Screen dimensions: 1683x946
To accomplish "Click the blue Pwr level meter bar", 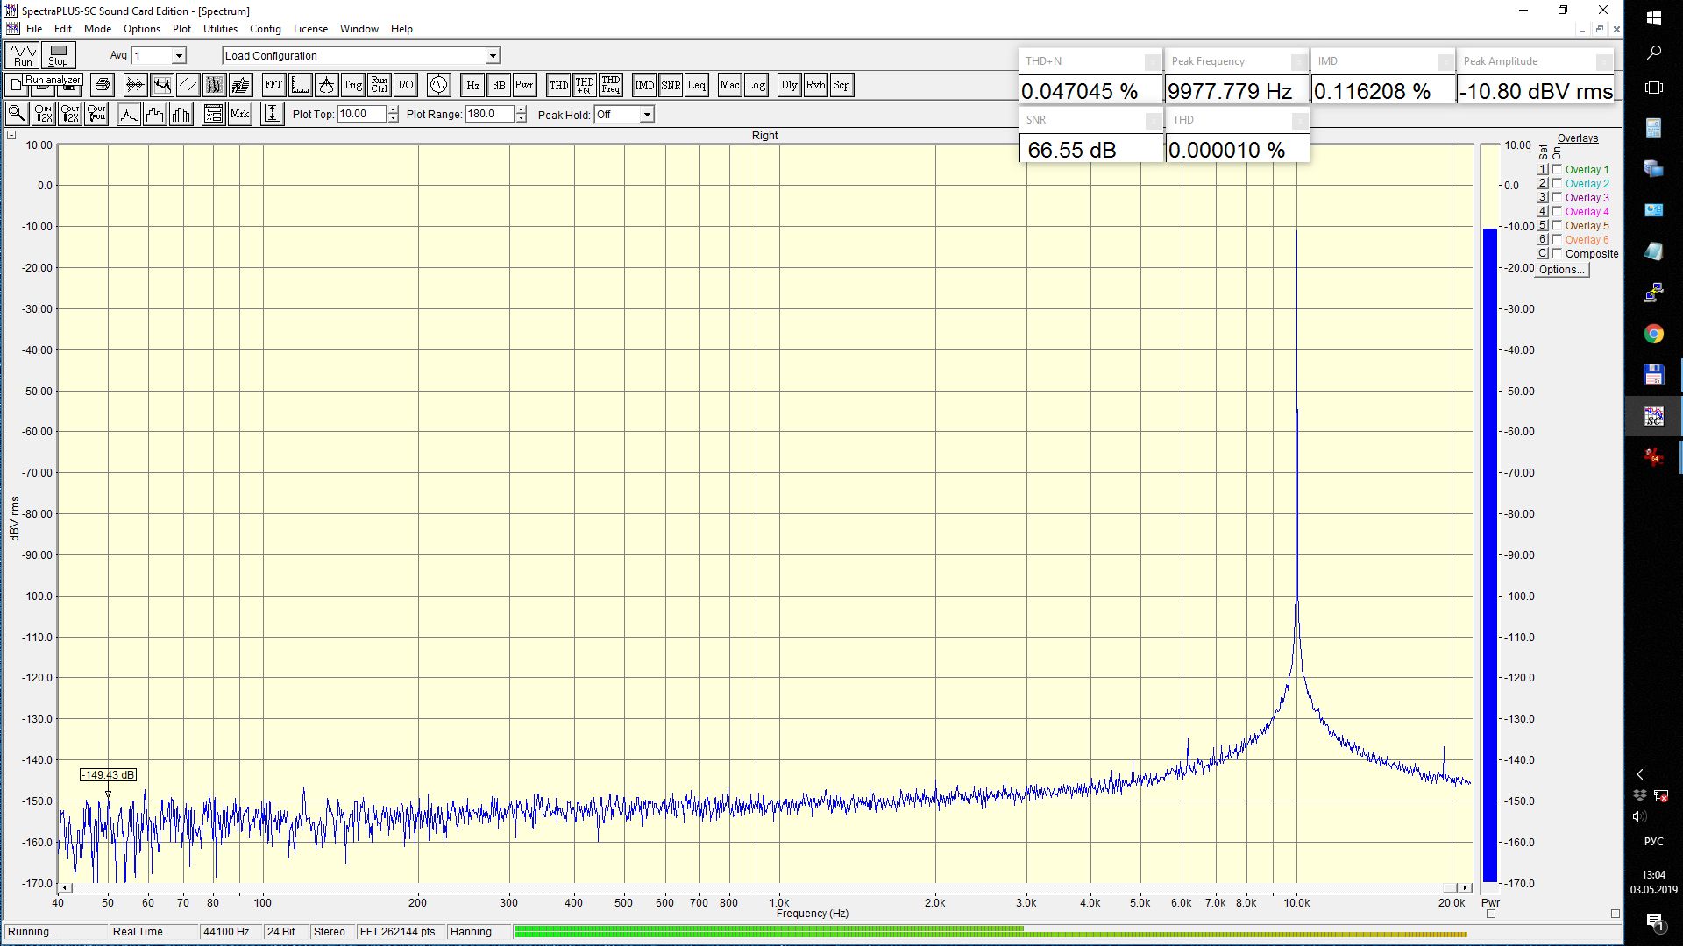I will pyautogui.click(x=1490, y=554).
